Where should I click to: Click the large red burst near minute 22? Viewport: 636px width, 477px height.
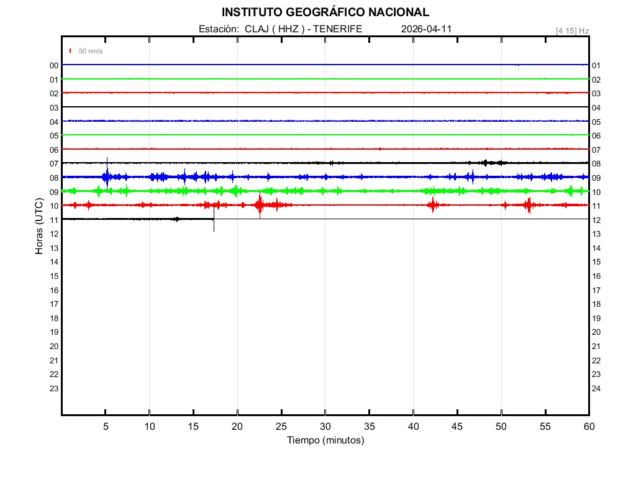coord(260,205)
